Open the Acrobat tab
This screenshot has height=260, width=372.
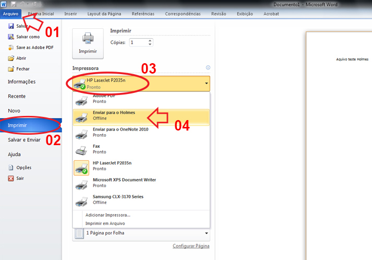271,14
